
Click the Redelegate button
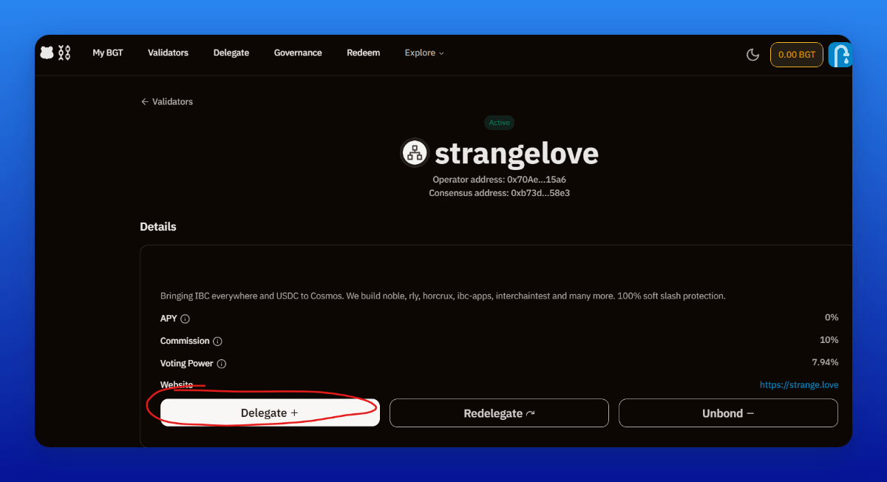point(499,413)
